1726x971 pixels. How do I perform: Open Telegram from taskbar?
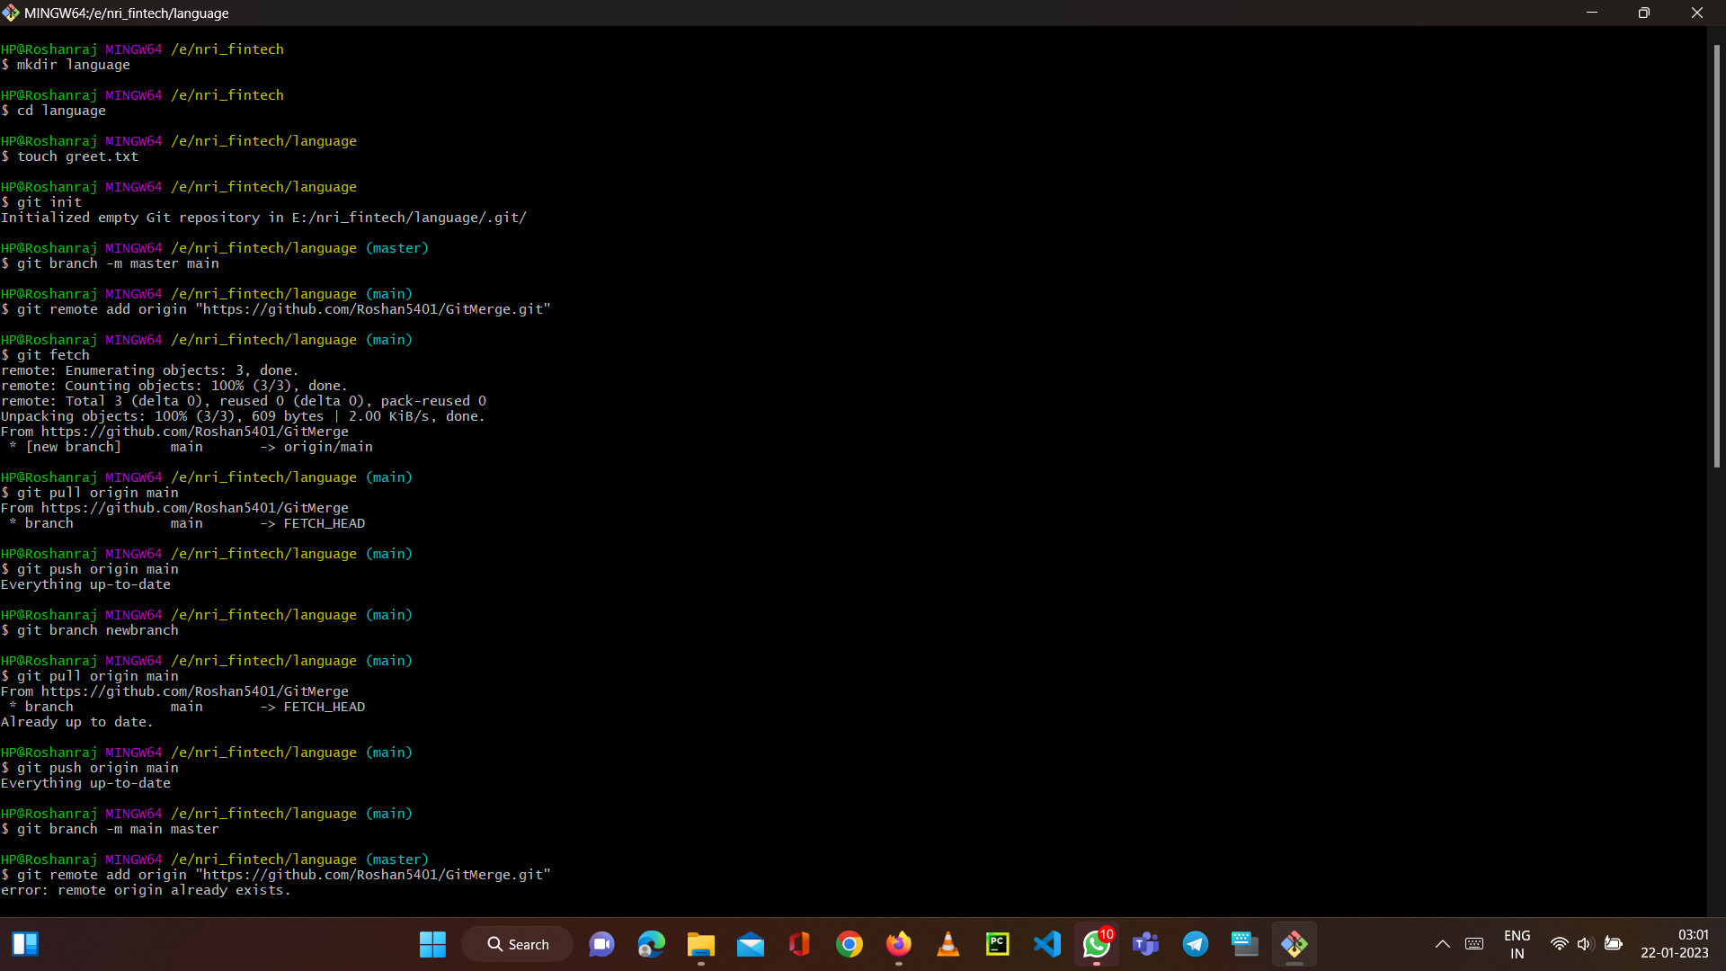pyautogui.click(x=1195, y=944)
